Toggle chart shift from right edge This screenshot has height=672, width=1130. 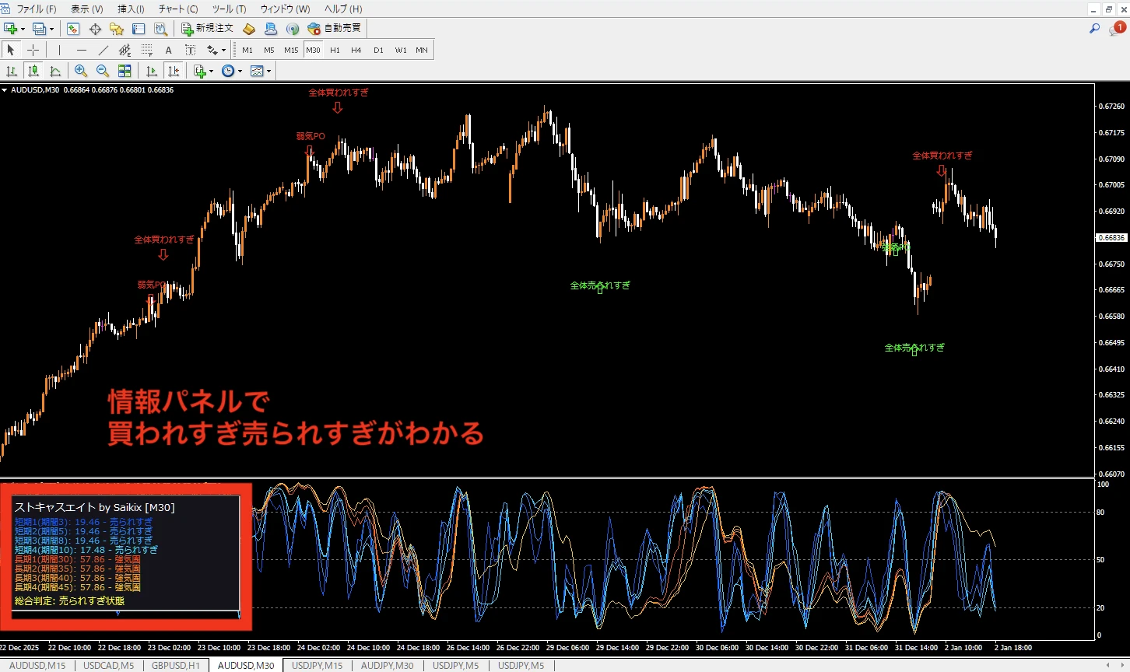174,71
